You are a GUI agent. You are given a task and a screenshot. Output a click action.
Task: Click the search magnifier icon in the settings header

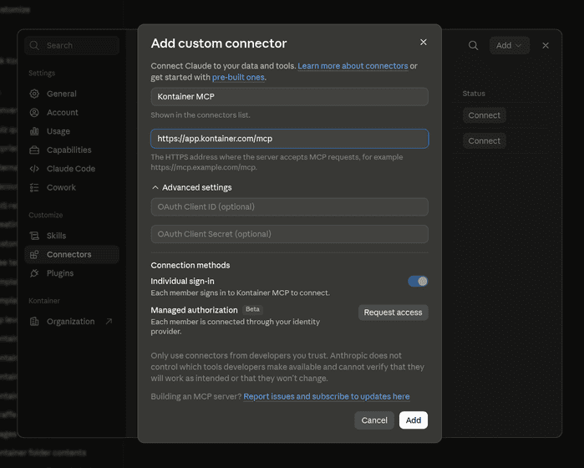point(473,45)
